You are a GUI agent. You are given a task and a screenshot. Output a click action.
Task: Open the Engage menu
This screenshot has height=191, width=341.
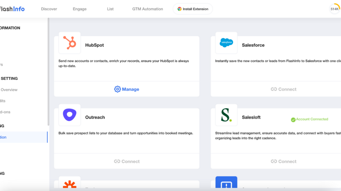click(80, 9)
